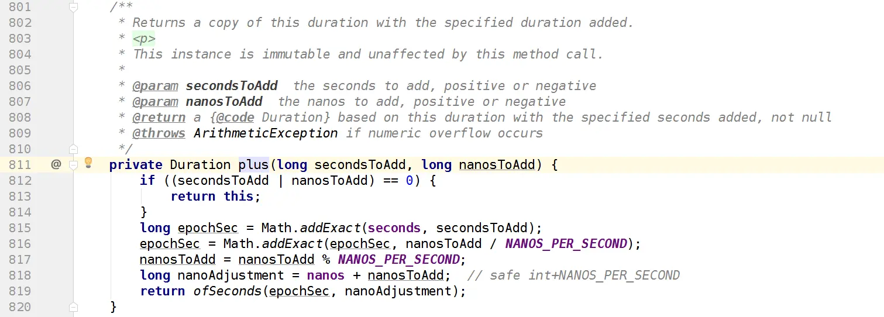Click the safe int+NANOS_PER_SECOND comment
Screen dimensions: 884x317
[573, 275]
